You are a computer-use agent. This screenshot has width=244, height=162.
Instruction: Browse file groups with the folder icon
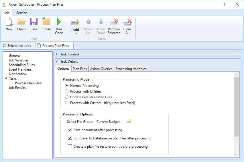pos(129,121)
